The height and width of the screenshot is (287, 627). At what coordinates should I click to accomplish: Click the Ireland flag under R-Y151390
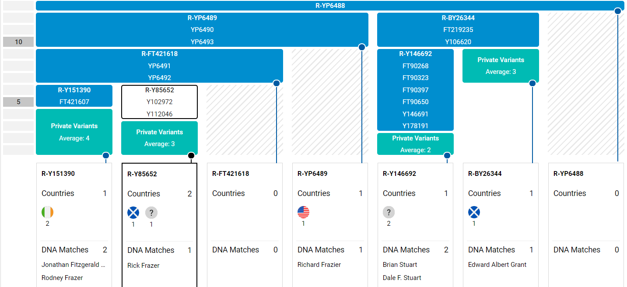tap(47, 212)
